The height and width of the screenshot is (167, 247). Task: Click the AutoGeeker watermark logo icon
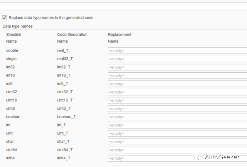[x=198, y=157]
